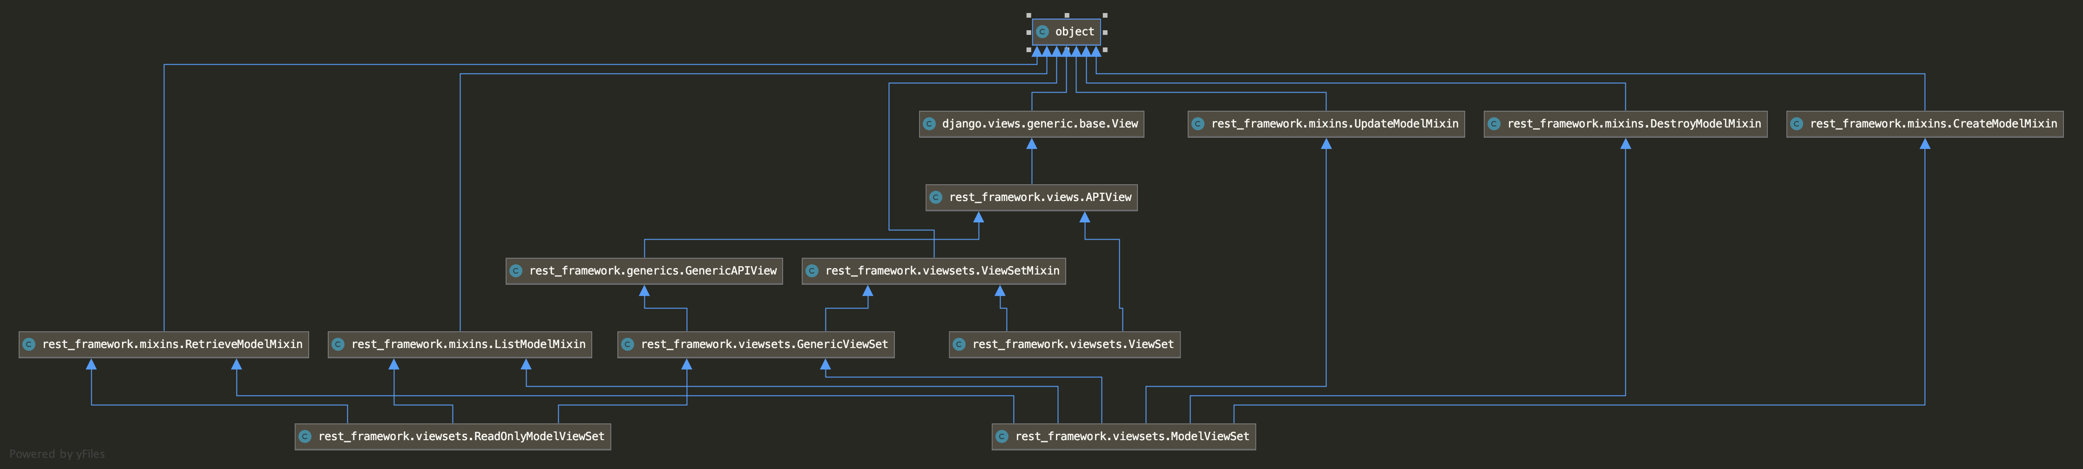Viewport: 2083px width, 469px height.
Task: Select the rest_framework.mixins.CreateModelMixin label
Action: (x=1934, y=124)
